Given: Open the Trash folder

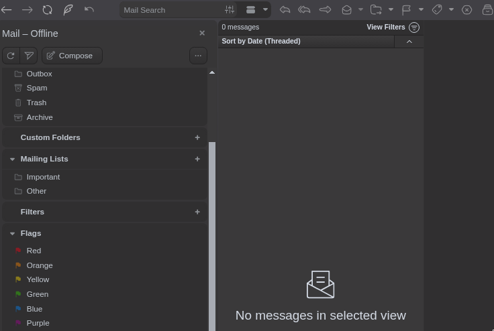Looking at the screenshot, I should pos(105,103).
